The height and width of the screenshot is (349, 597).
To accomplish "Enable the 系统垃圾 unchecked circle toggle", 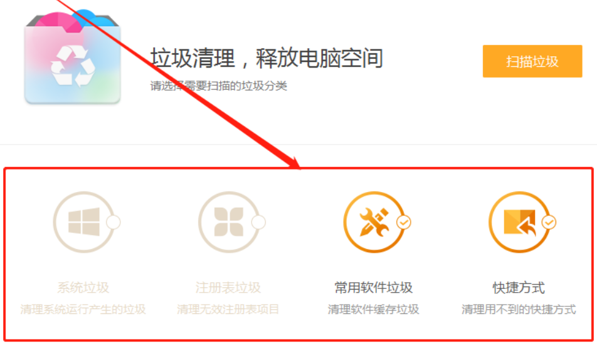I will (x=114, y=222).
